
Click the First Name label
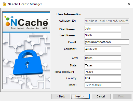68,29
